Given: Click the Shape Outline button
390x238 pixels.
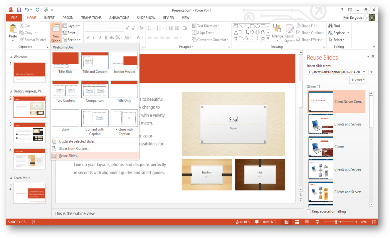Looking at the screenshot, I should click(310, 33).
